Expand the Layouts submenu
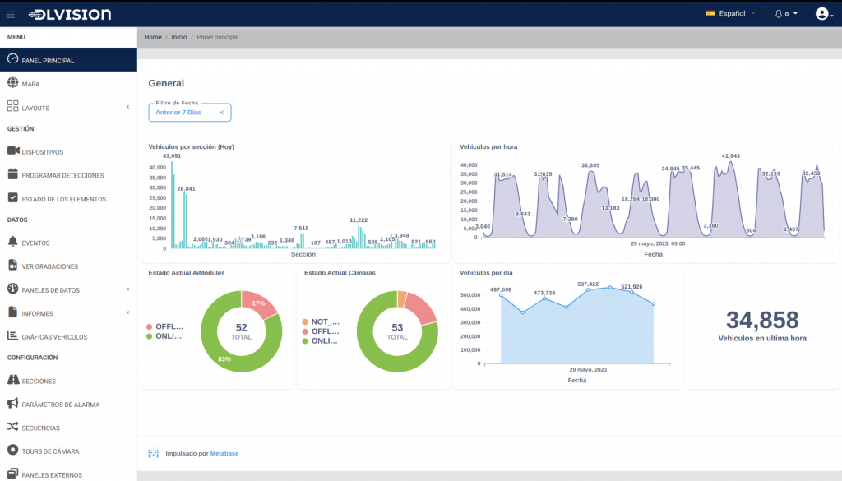The image size is (842, 481). point(127,107)
